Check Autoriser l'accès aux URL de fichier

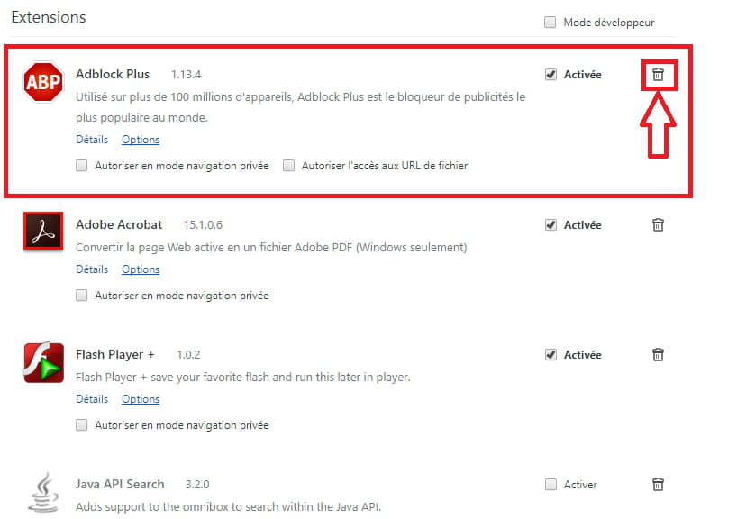point(289,166)
